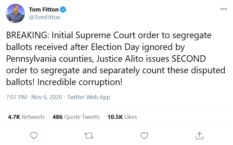Open the @TomFitton handle link

45,17
